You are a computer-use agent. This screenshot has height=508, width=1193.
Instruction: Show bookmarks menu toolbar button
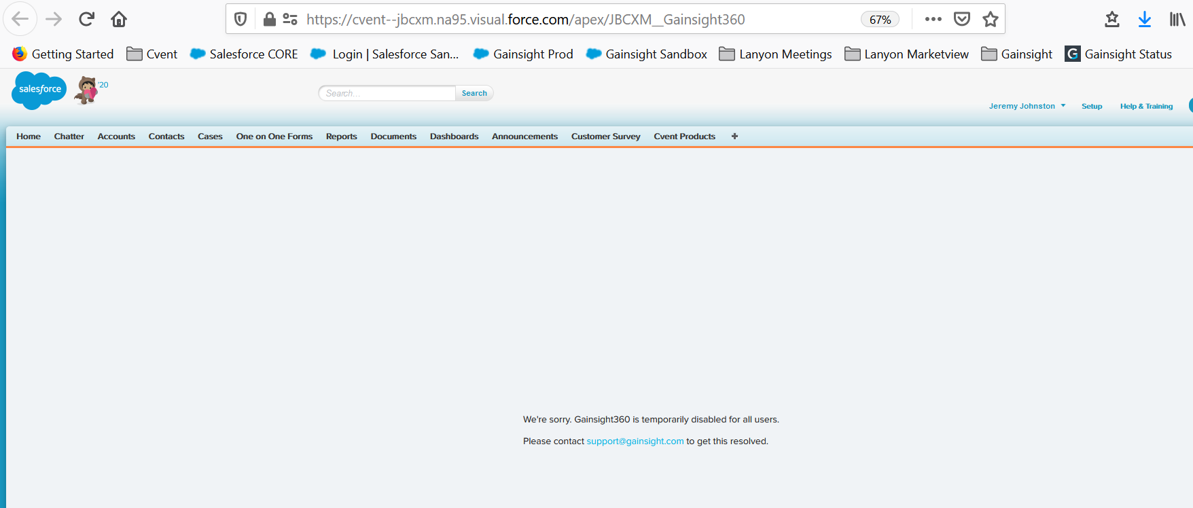(x=1112, y=19)
